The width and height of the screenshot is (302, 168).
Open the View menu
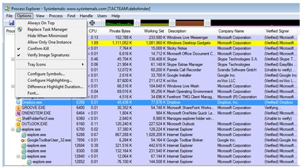pyautogui.click(x=40, y=16)
